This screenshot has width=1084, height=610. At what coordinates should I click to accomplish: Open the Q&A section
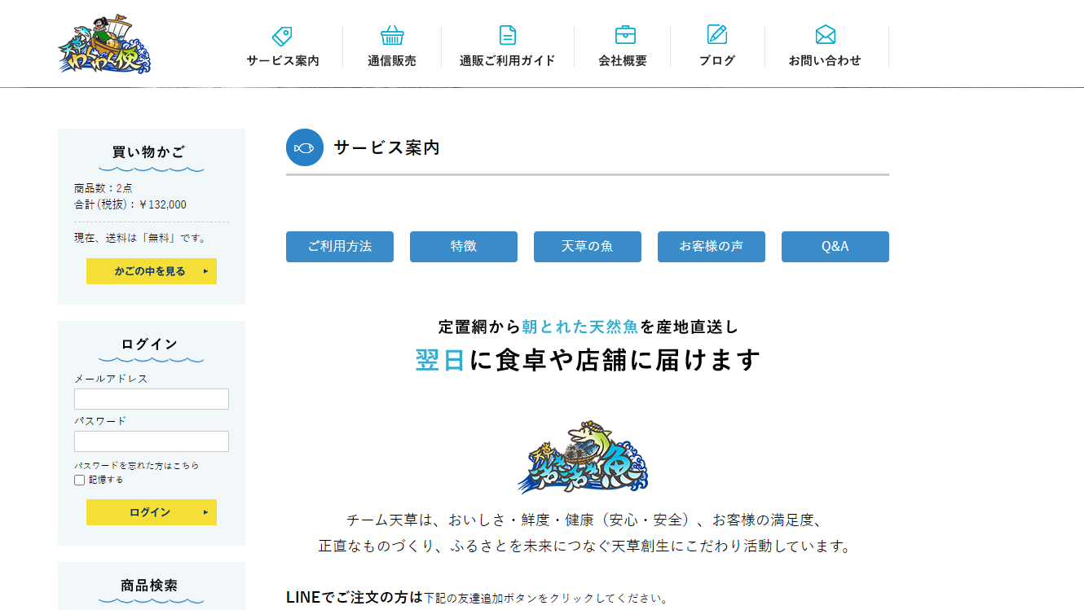coord(835,247)
